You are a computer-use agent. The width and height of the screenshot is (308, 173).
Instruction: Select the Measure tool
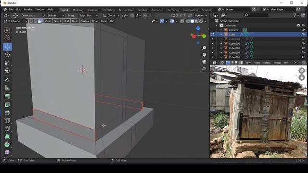[x=7, y=88]
